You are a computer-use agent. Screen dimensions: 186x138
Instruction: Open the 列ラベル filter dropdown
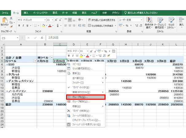point(52,58)
